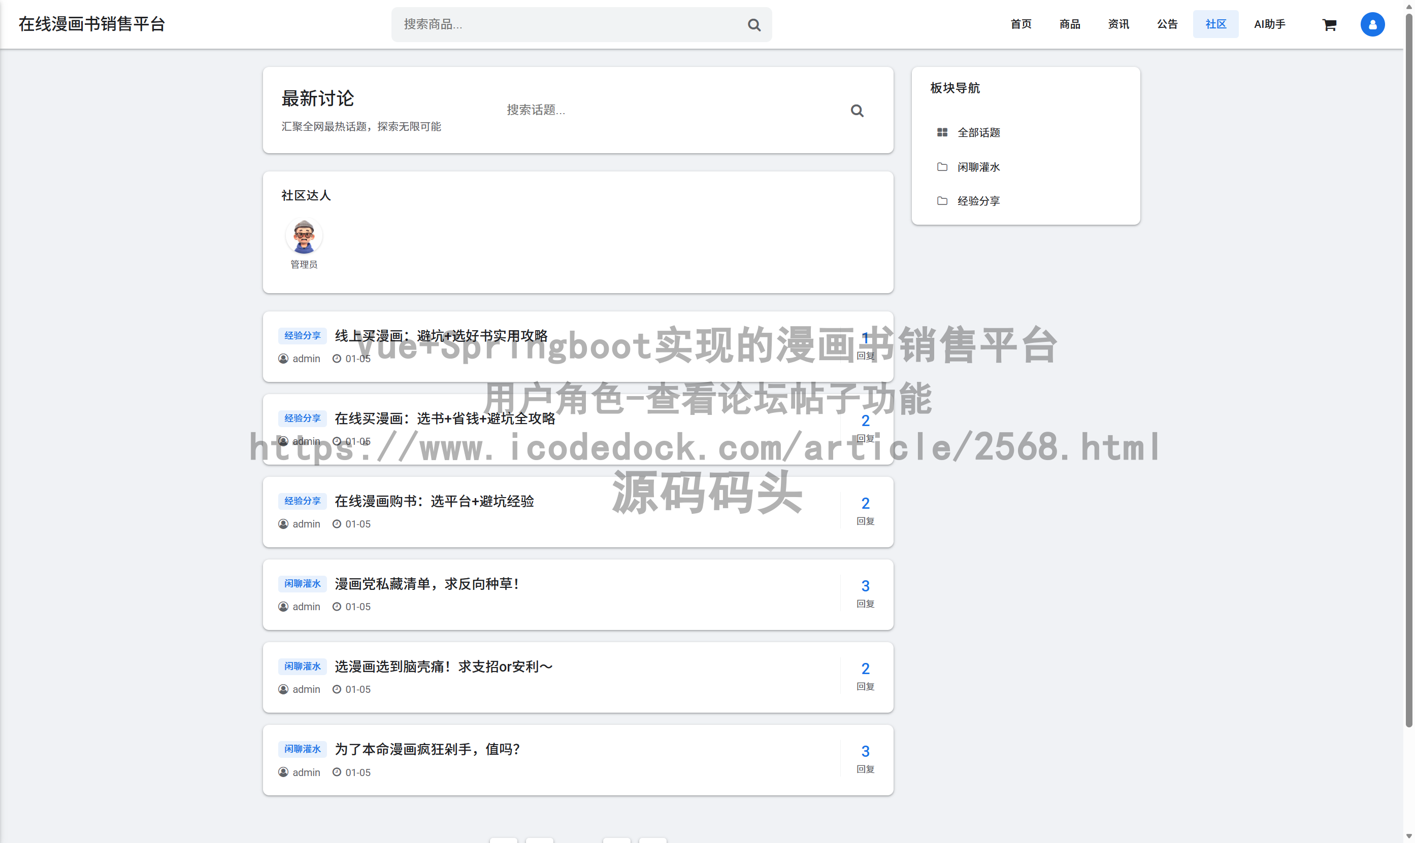Image resolution: width=1415 pixels, height=843 pixels.
Task: Switch to the 首页 nav tab
Action: tap(1021, 24)
